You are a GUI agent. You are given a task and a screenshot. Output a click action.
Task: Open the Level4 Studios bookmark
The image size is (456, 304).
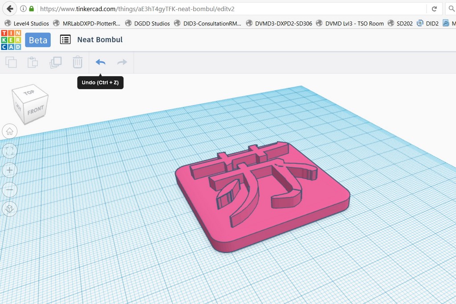tap(27, 23)
